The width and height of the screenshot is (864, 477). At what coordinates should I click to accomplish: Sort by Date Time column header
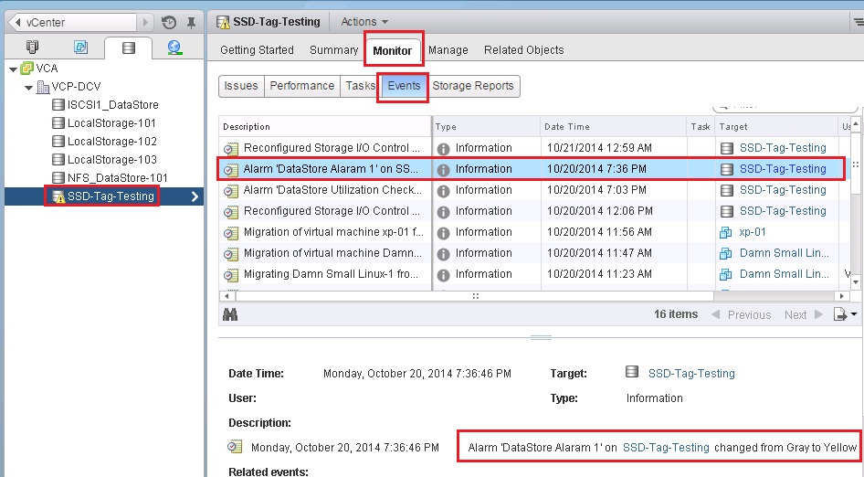[613, 127]
